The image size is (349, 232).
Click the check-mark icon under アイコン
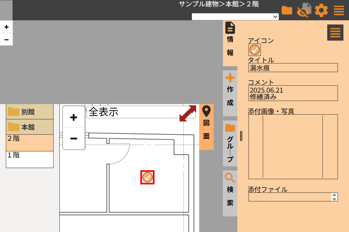point(254,50)
